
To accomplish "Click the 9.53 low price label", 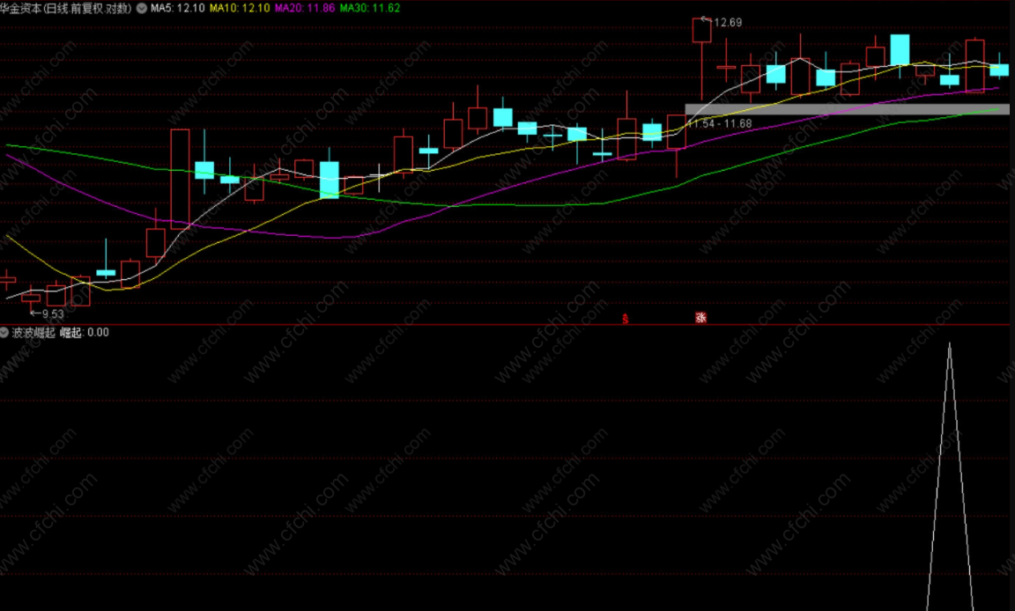I will tap(53, 313).
